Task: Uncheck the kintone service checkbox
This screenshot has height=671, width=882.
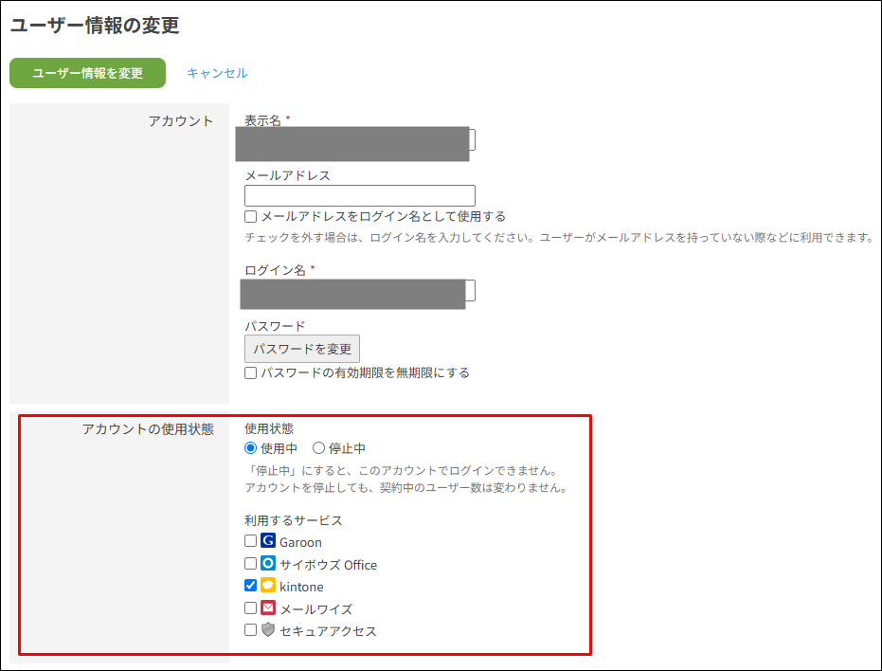Action: tap(251, 586)
